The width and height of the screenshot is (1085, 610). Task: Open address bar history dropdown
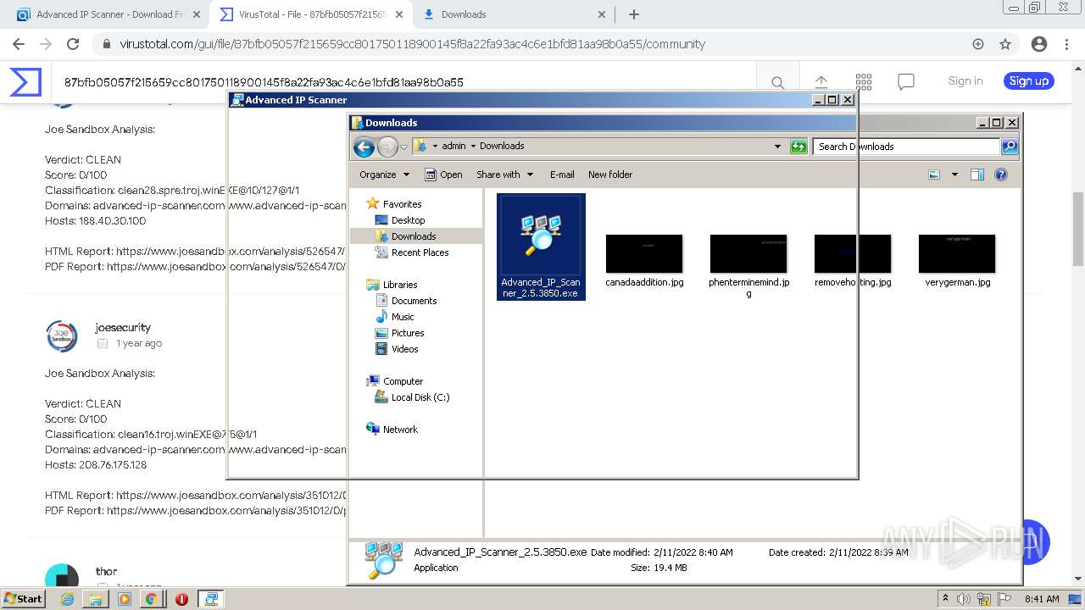777,147
